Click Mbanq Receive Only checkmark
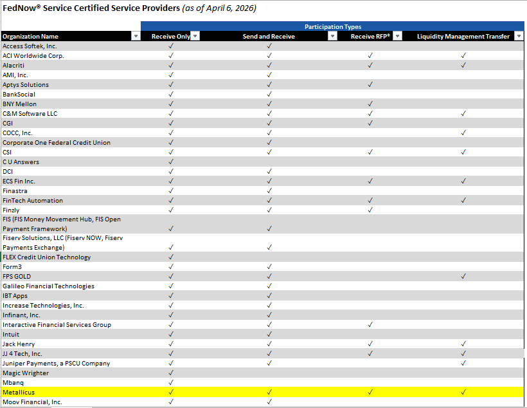 [171, 382]
